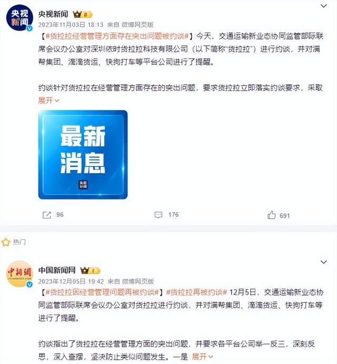Click the crown membership badge beside 央视新闻
Screen dimensions: 337x364
[83, 15]
